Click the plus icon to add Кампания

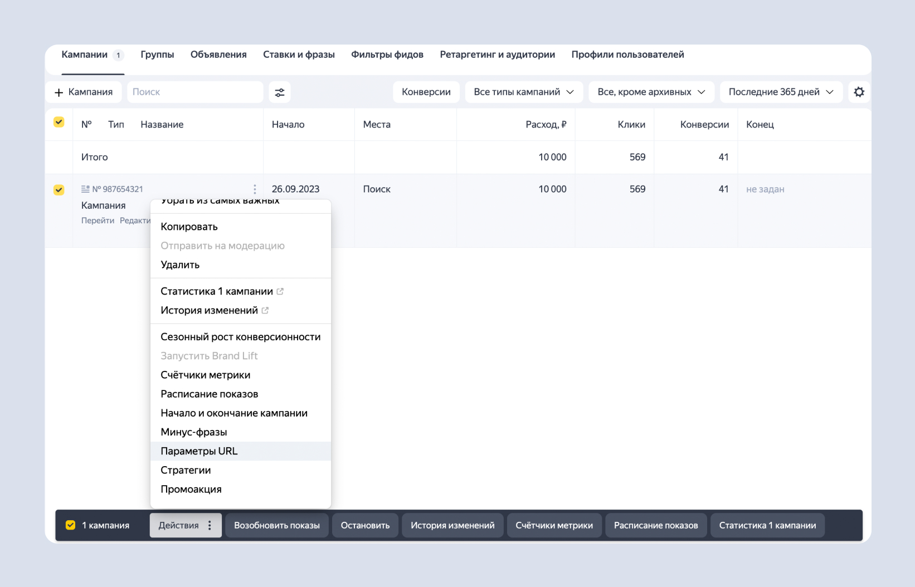coord(59,92)
